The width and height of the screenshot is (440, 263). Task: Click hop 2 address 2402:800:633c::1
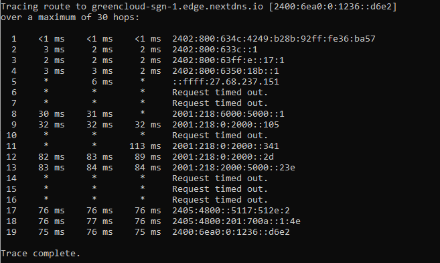(x=215, y=50)
